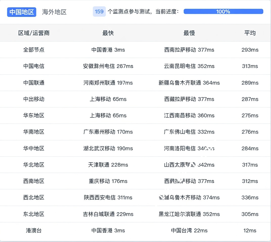
Task: Click the 安徽滁州电信 267ms cell
Action: 108,66
